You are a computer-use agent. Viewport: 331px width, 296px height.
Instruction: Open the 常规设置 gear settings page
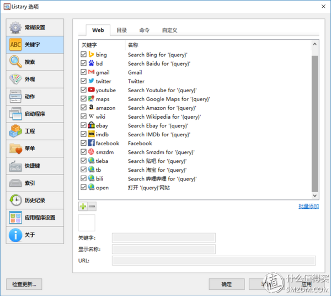click(35, 28)
